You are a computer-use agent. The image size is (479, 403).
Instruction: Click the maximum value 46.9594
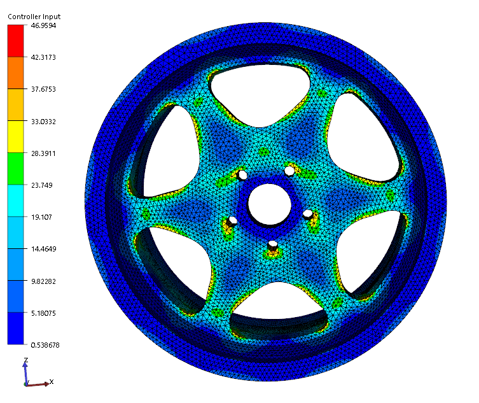[x=43, y=25]
